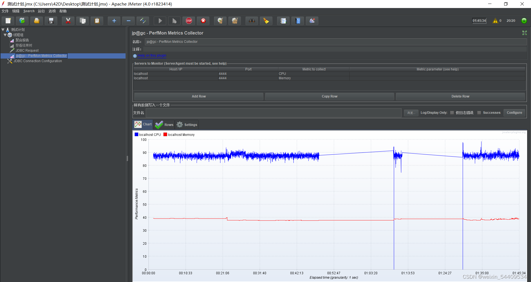Clear current results broom icon
This screenshot has width=531, height=282.
pyautogui.click(x=220, y=21)
